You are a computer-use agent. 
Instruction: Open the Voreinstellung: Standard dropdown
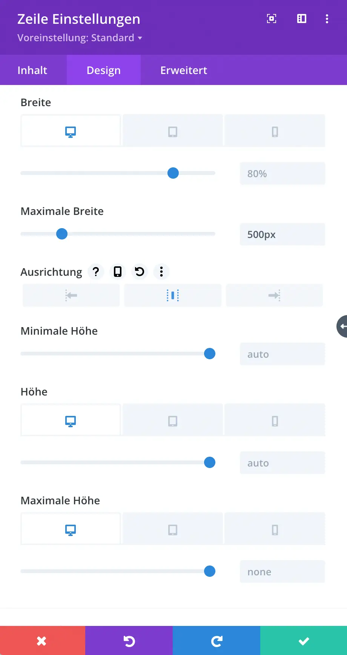pos(80,38)
